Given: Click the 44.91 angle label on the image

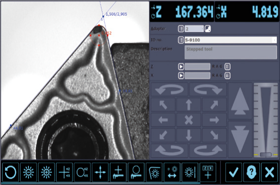Looking at the screenshot, I should click(x=18, y=128).
